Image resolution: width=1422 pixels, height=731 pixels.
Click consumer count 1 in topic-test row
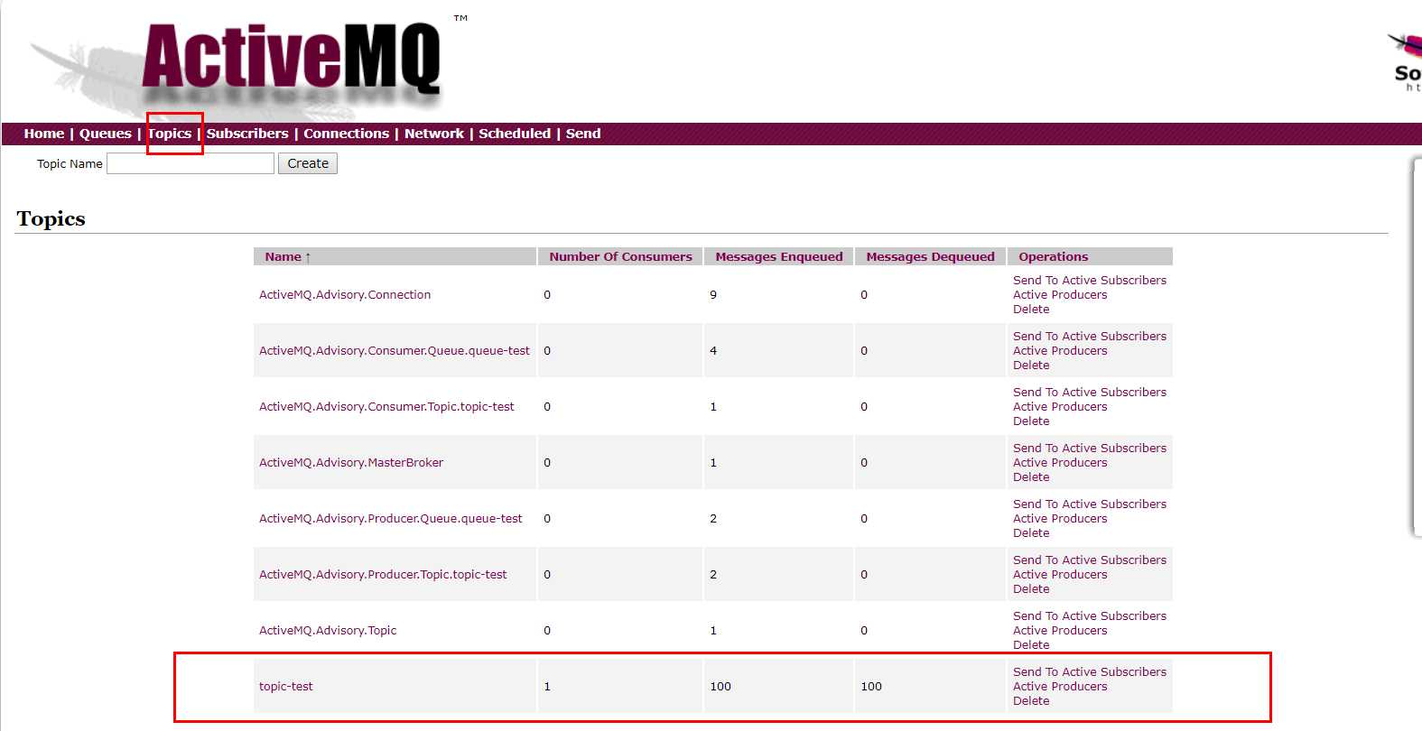[547, 687]
